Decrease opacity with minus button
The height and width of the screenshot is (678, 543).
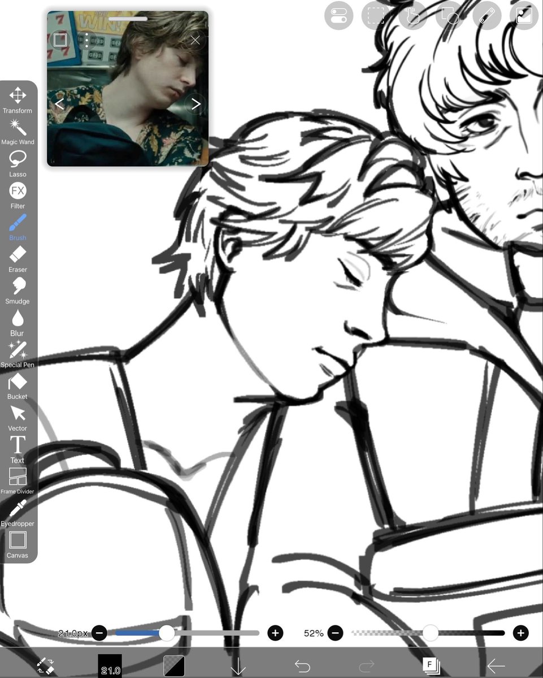click(x=335, y=633)
